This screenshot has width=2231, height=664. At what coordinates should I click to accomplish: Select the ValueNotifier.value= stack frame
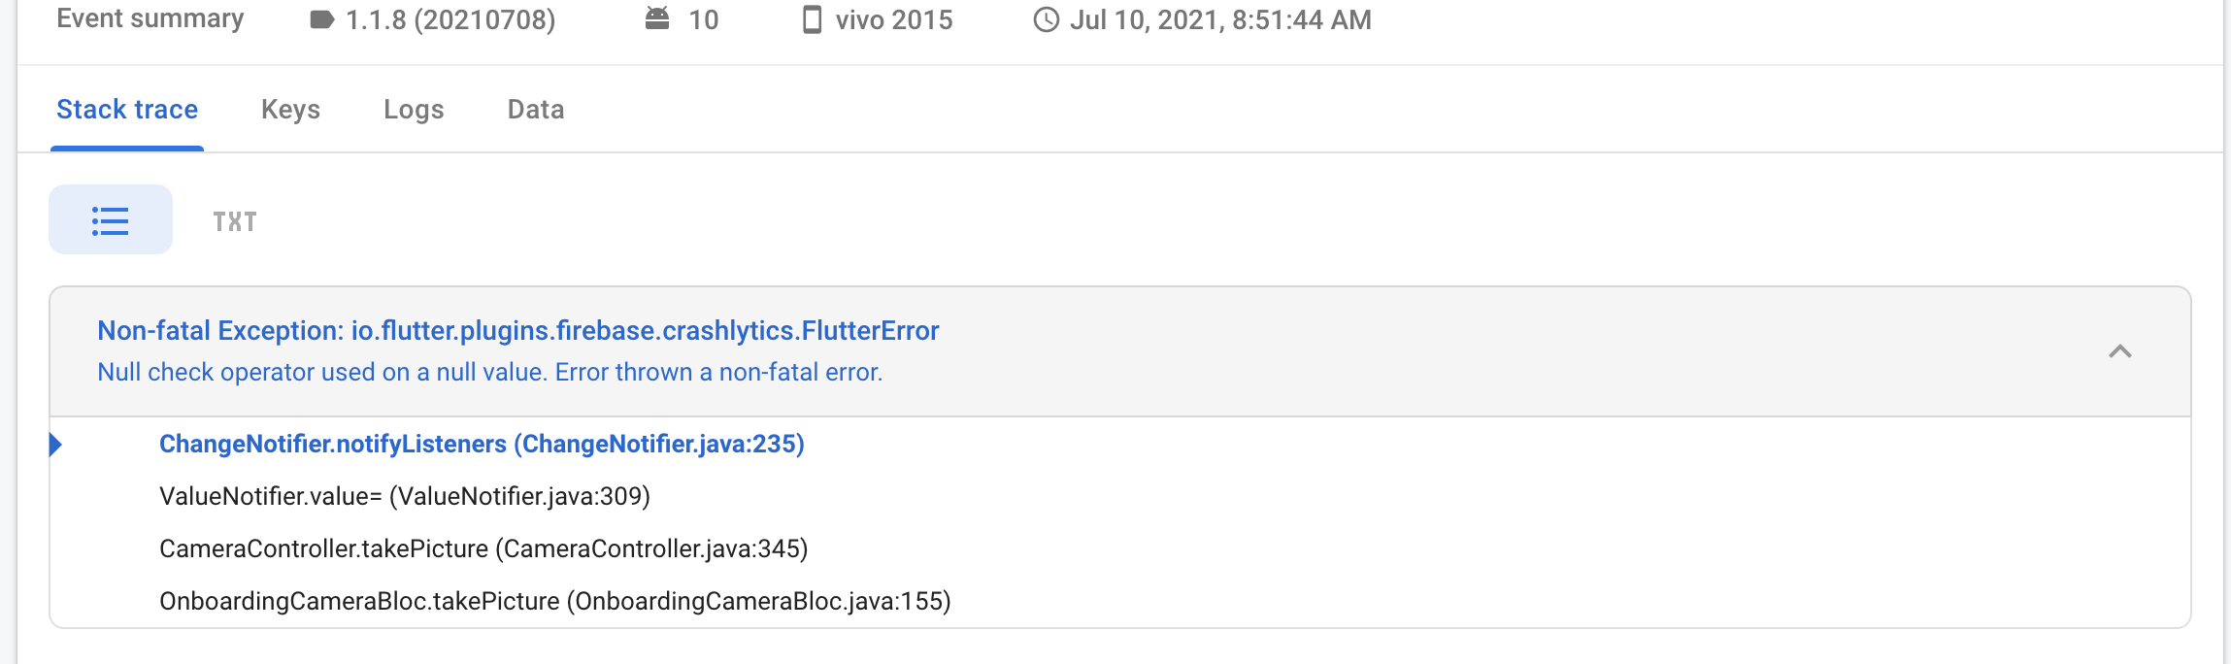point(405,496)
